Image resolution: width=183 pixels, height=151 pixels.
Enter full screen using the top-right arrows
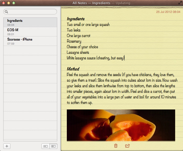point(179,3)
